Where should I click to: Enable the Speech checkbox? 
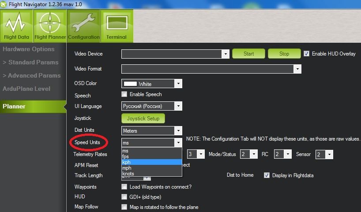pyautogui.click(x=124, y=94)
